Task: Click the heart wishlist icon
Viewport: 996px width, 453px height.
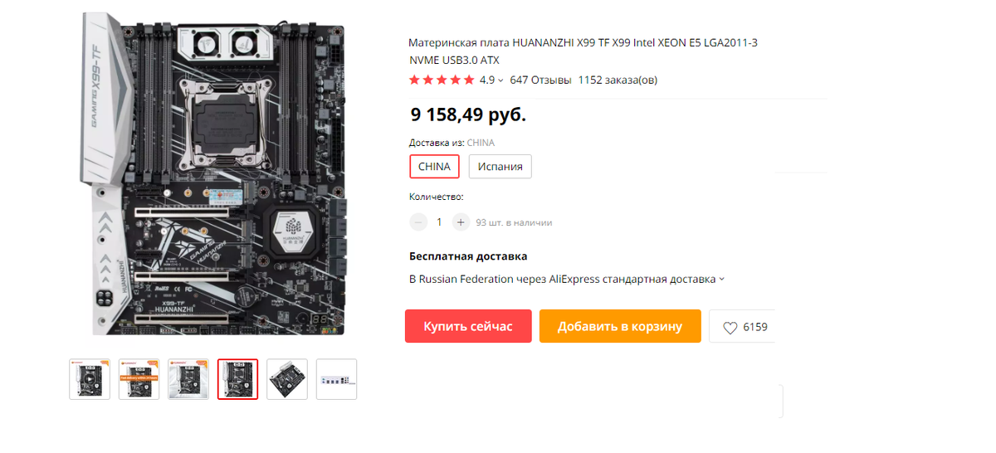Action: pyautogui.click(x=730, y=328)
